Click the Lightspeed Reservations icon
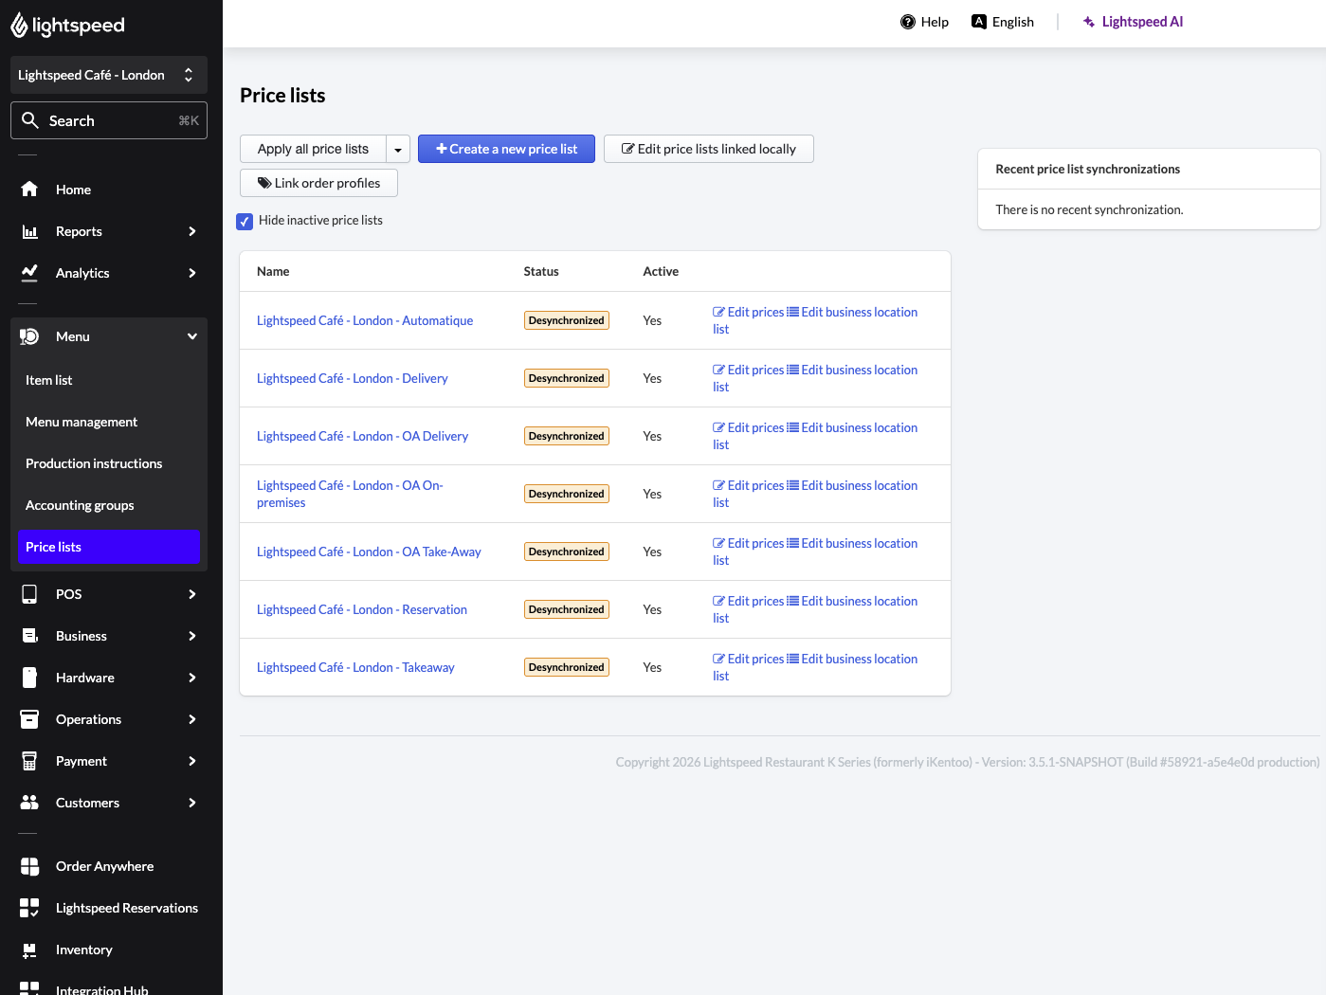The width and height of the screenshot is (1326, 995). 29,908
